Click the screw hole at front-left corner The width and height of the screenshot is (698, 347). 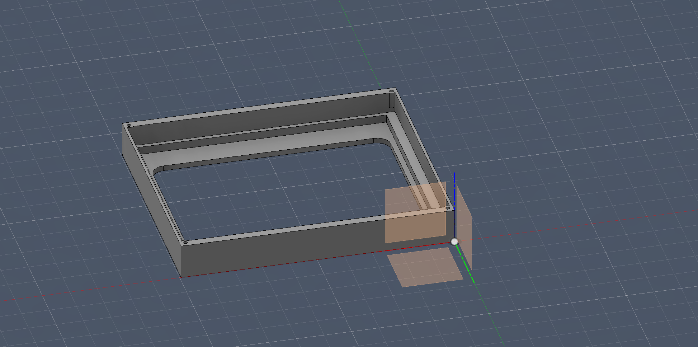coord(185,243)
